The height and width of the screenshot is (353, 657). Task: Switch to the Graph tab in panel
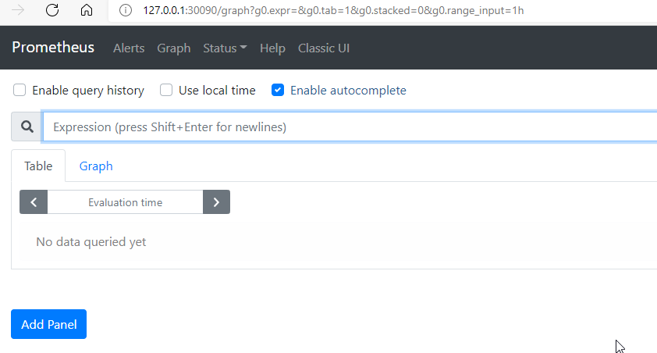coord(96,166)
